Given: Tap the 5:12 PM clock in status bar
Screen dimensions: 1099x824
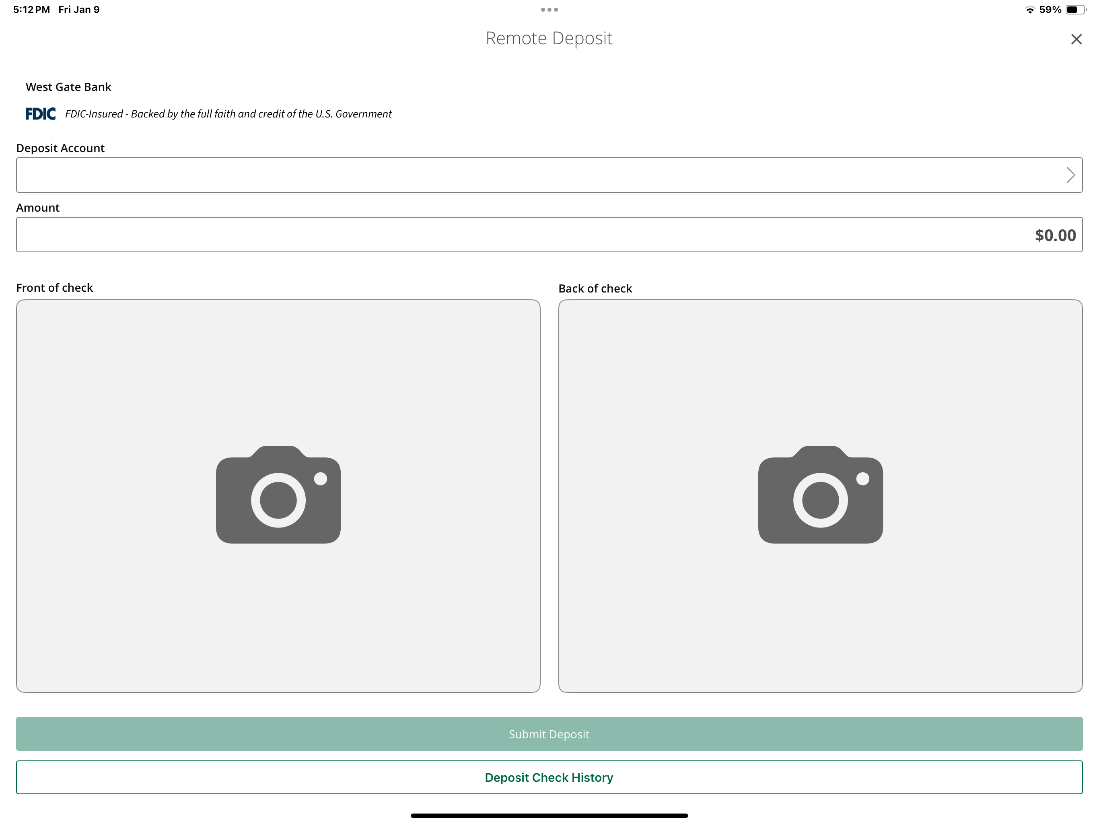Looking at the screenshot, I should [32, 9].
